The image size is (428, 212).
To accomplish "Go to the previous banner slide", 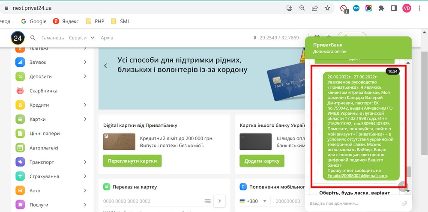I will (105, 66).
